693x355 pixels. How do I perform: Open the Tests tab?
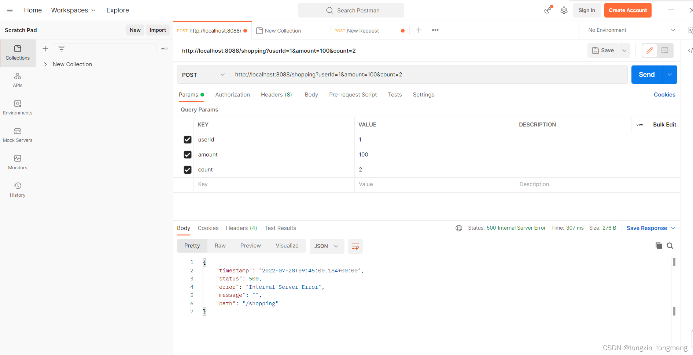tap(395, 95)
